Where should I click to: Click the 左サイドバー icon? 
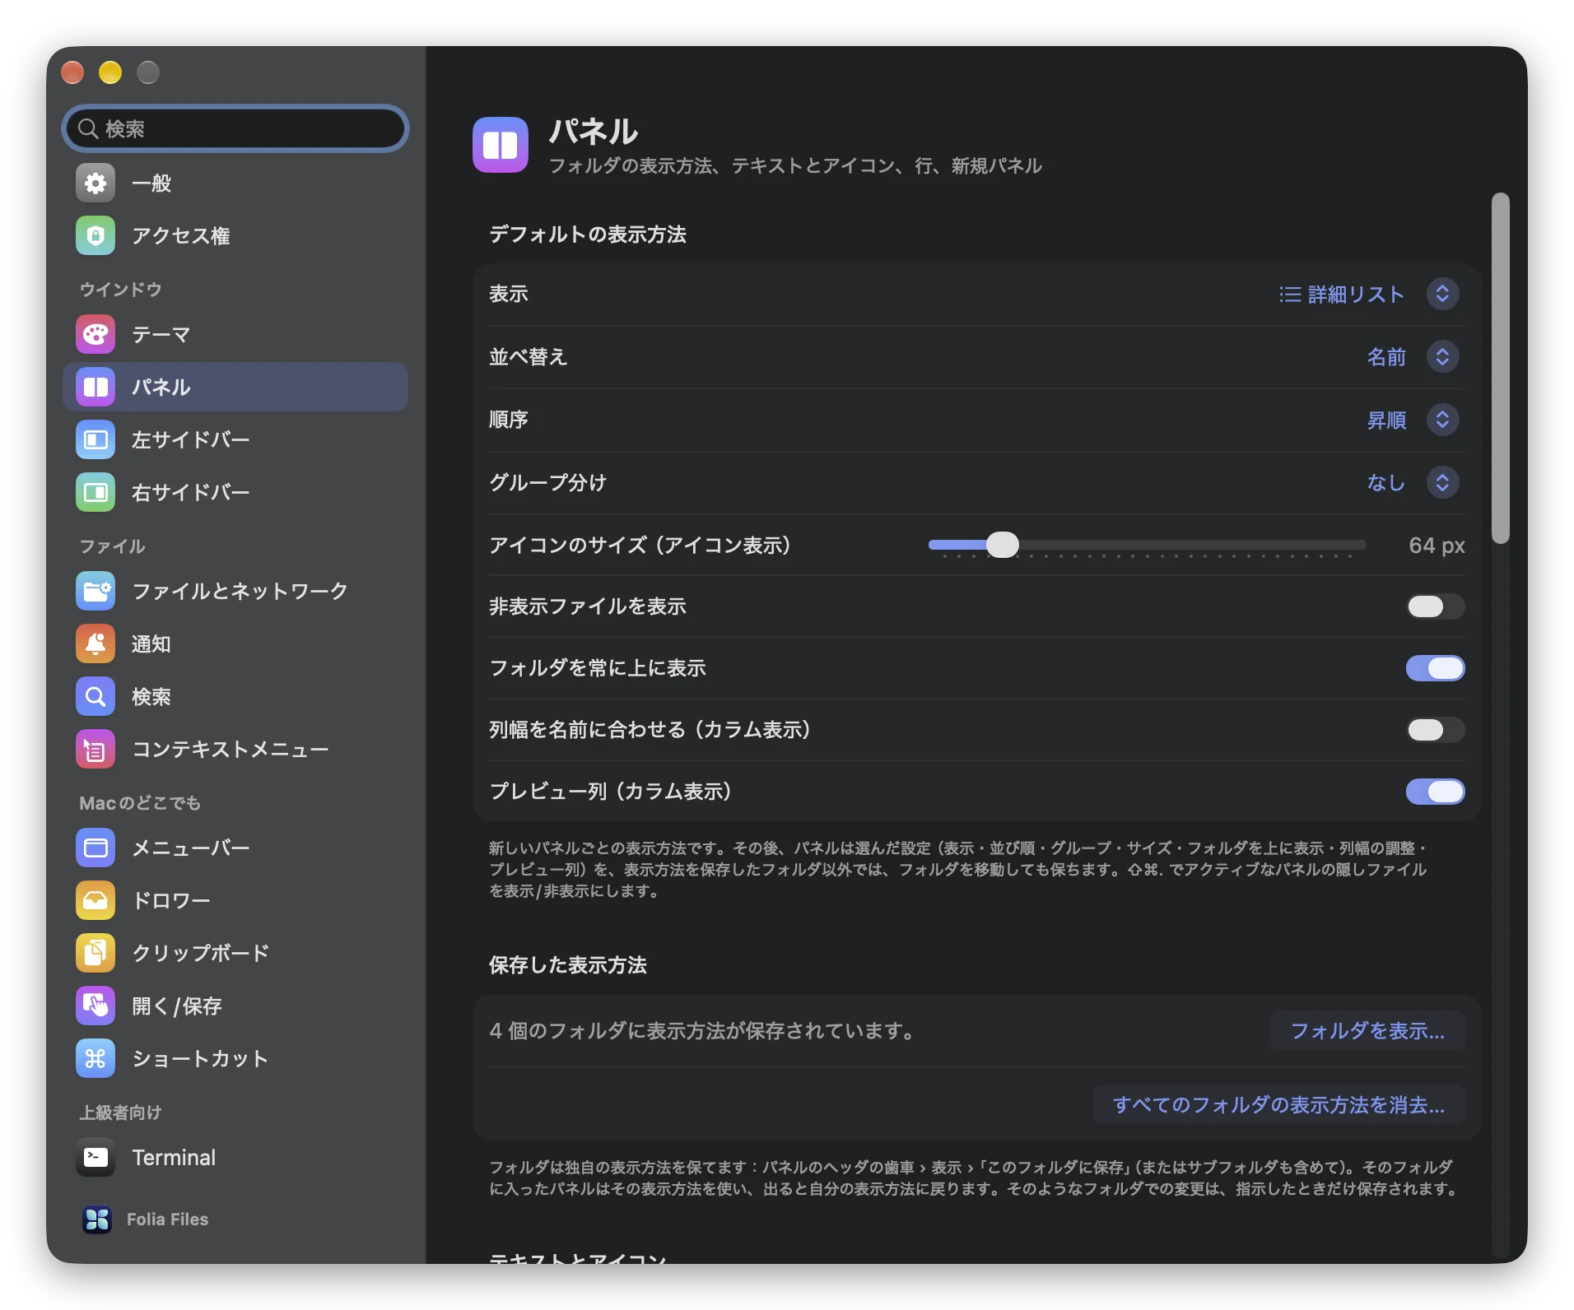pos(95,439)
